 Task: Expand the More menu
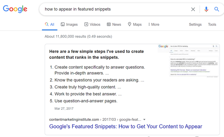[x=154, y=25]
